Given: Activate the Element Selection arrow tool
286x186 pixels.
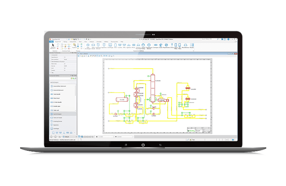Looking at the screenshot, I should tap(53, 45).
